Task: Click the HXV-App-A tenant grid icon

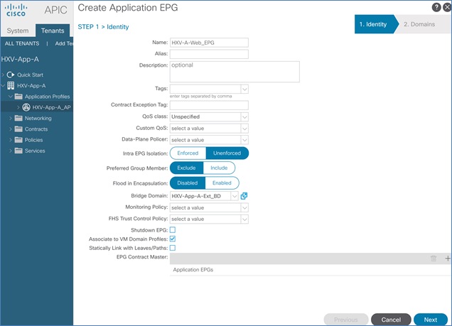Action: pos(11,85)
